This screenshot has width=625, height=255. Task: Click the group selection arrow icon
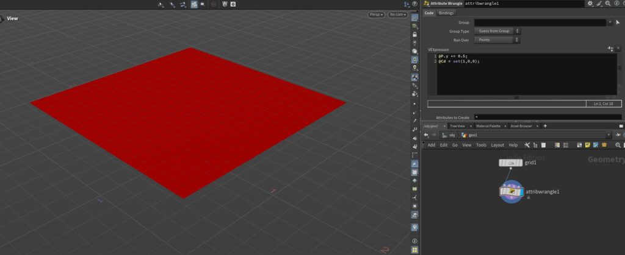click(x=618, y=23)
